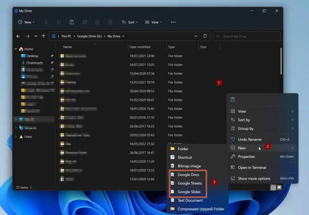Select Home in the navigation pane

click(27, 49)
